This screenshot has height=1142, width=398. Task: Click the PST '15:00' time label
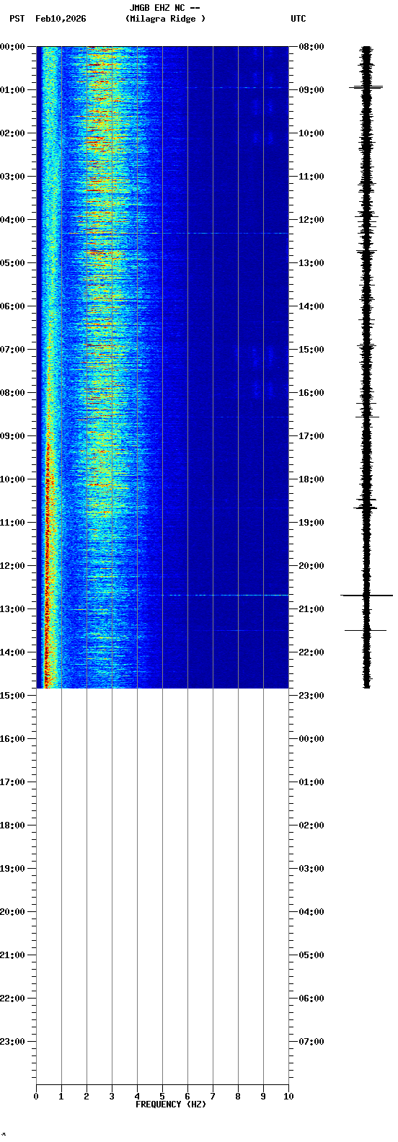(12, 696)
